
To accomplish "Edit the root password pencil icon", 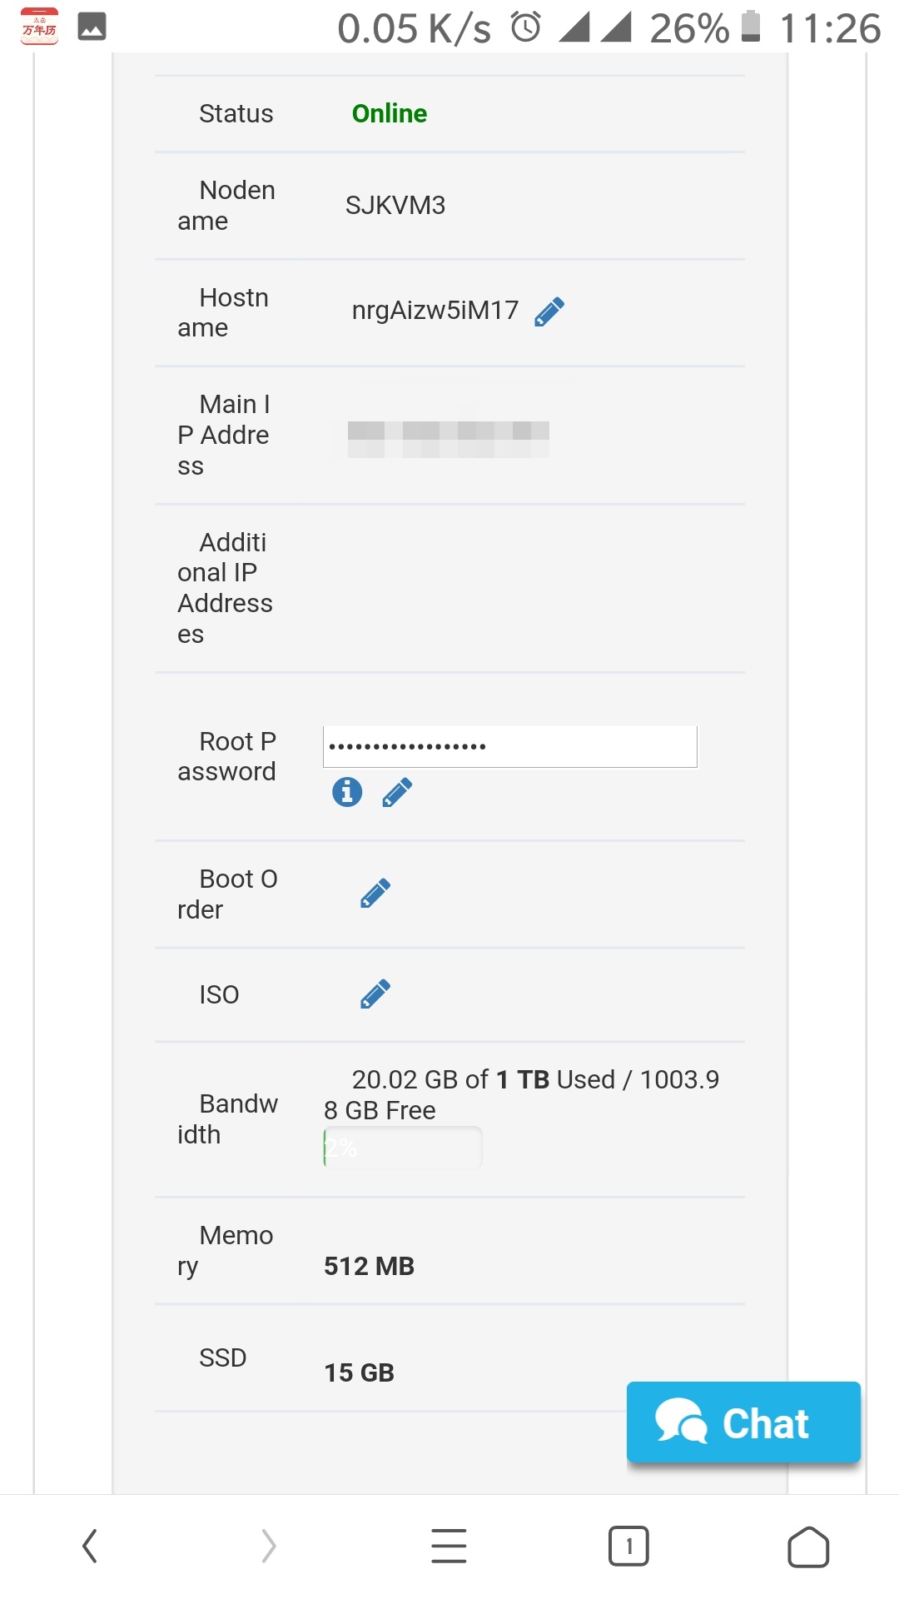I will (397, 792).
